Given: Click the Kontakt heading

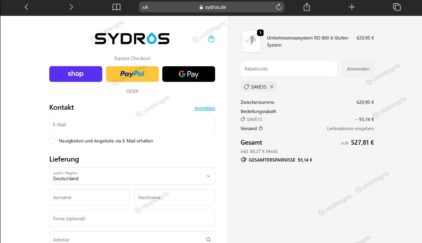Looking at the screenshot, I should coord(62,107).
